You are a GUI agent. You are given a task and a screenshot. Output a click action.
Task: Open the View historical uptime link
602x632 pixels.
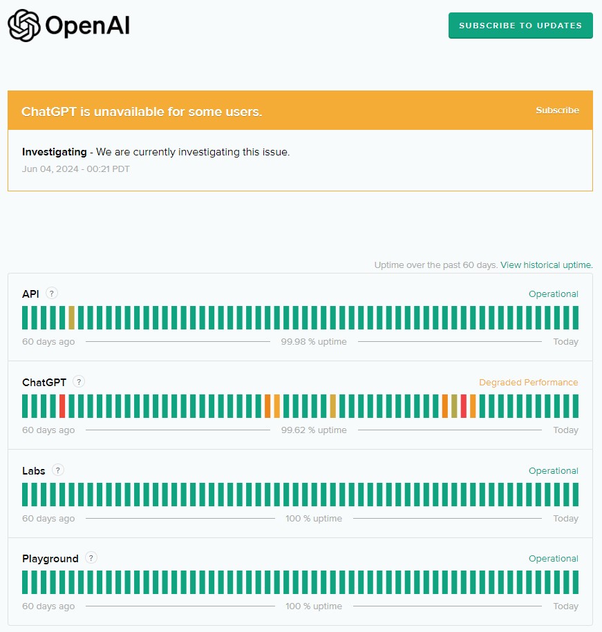pyautogui.click(x=546, y=265)
